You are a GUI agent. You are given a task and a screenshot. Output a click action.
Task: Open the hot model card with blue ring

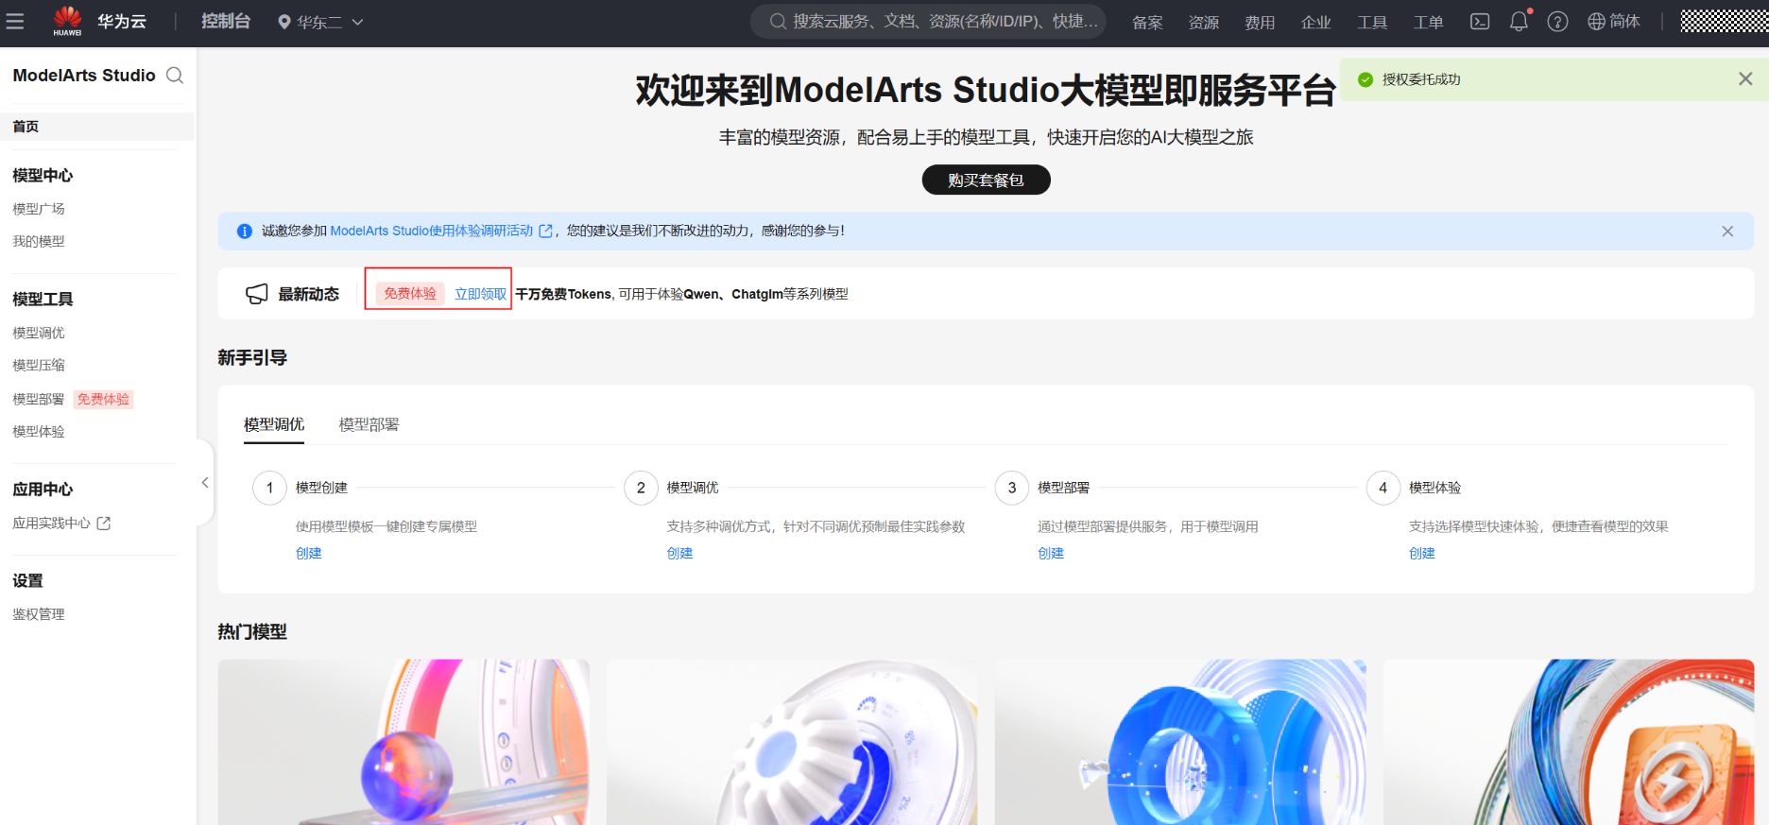tap(1180, 742)
